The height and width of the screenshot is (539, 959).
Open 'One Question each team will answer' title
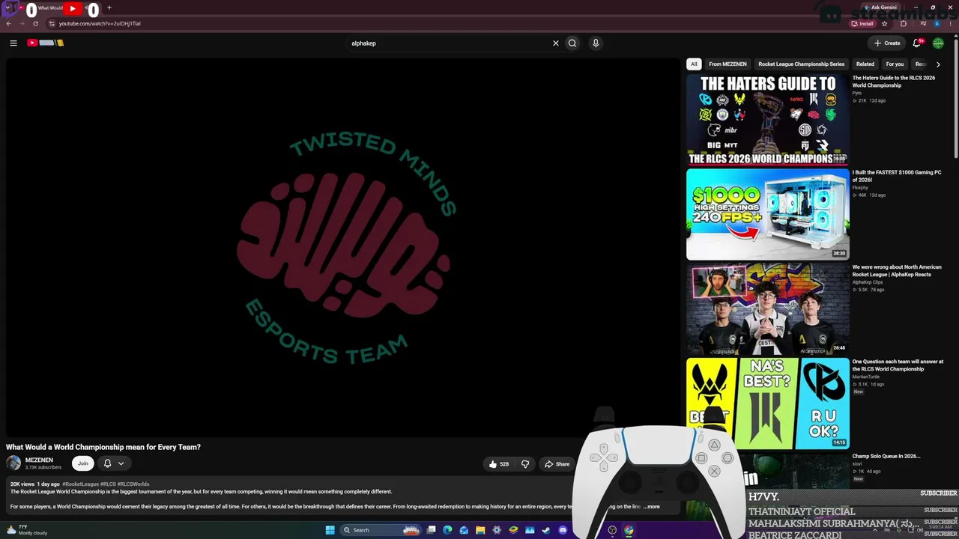(x=898, y=365)
